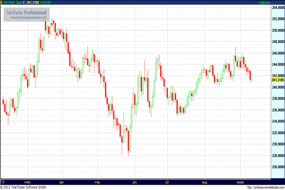This screenshot has width=285, height=190.
Task: Open the bottom-right professional.teletrader.com link
Action: click(266, 187)
